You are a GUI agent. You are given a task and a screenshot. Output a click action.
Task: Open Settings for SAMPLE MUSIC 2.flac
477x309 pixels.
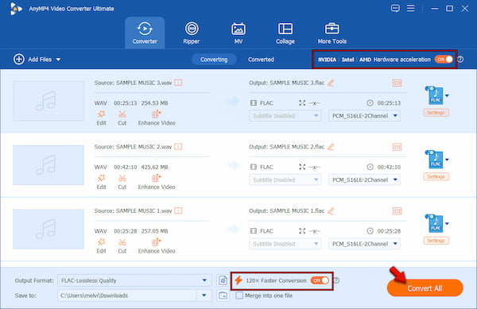(436, 177)
